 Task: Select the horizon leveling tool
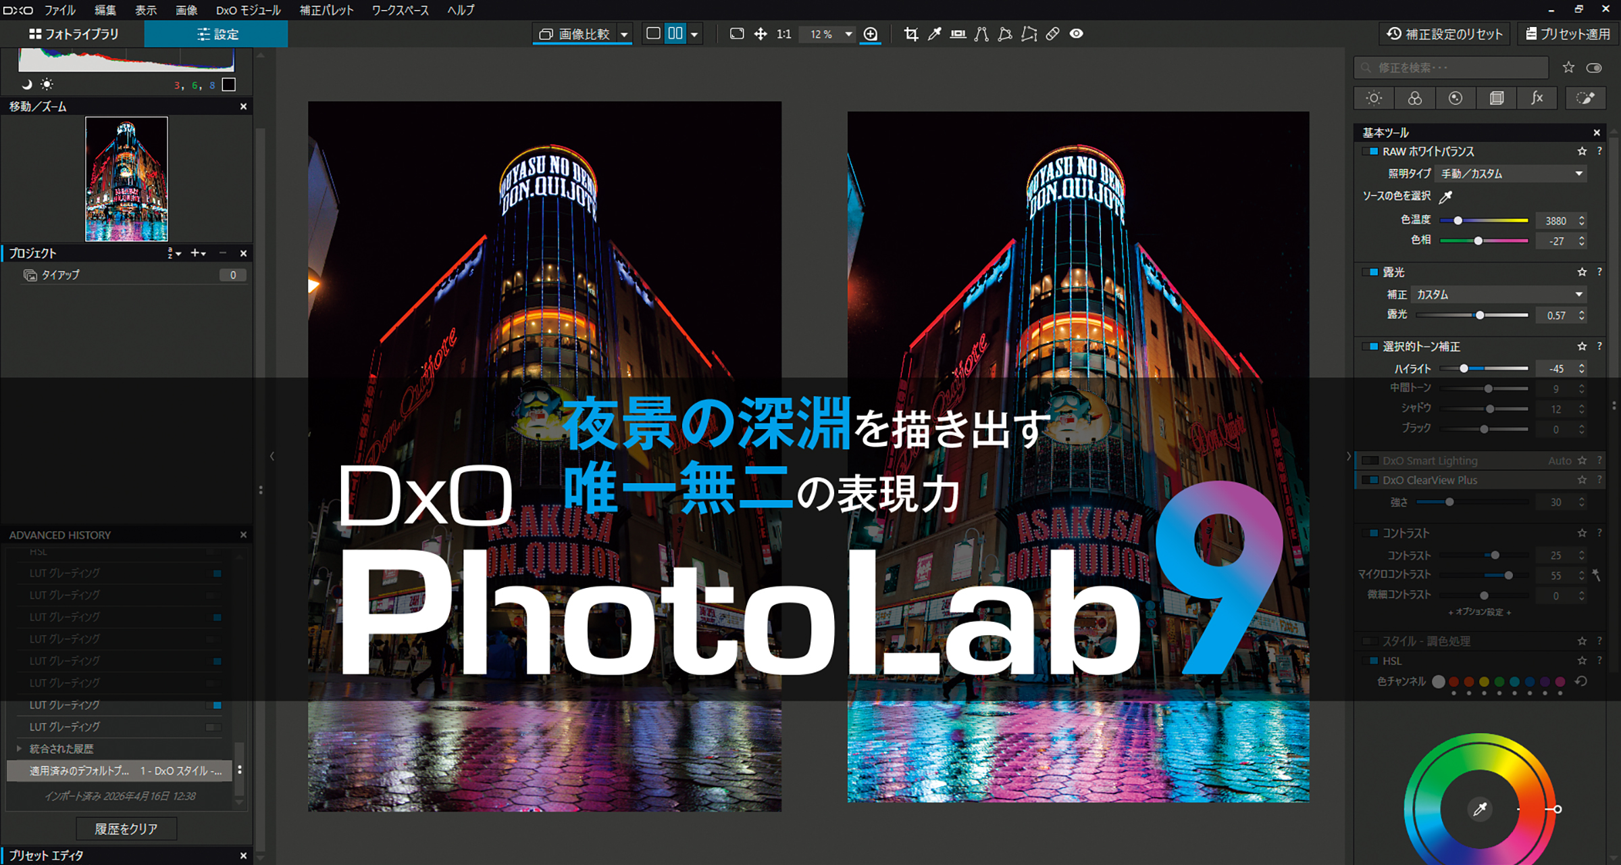click(x=958, y=34)
